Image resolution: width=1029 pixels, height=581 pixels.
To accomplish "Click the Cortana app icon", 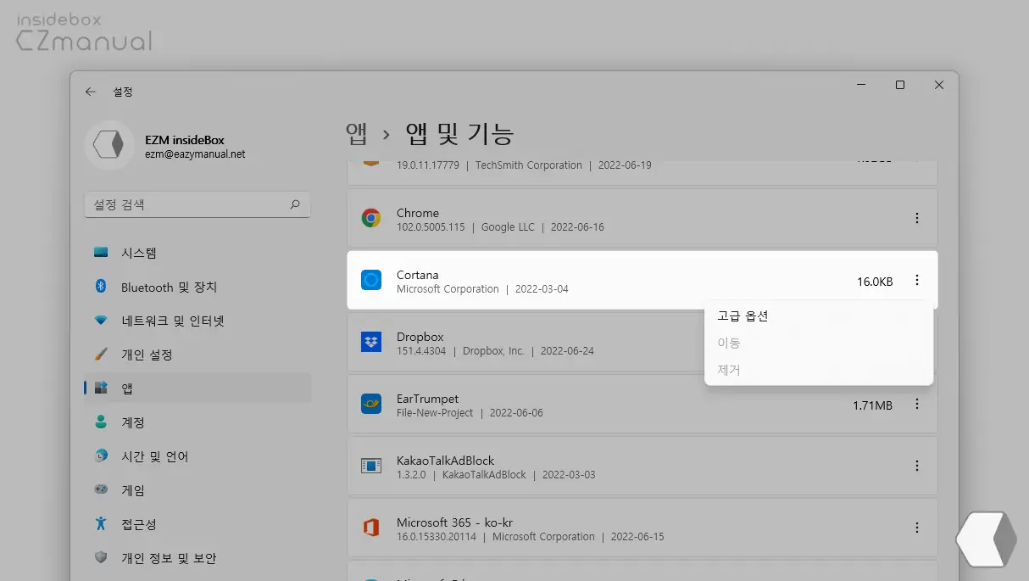I will (x=371, y=280).
